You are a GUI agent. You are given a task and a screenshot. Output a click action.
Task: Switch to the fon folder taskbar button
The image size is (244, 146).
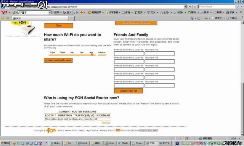click(x=70, y=143)
